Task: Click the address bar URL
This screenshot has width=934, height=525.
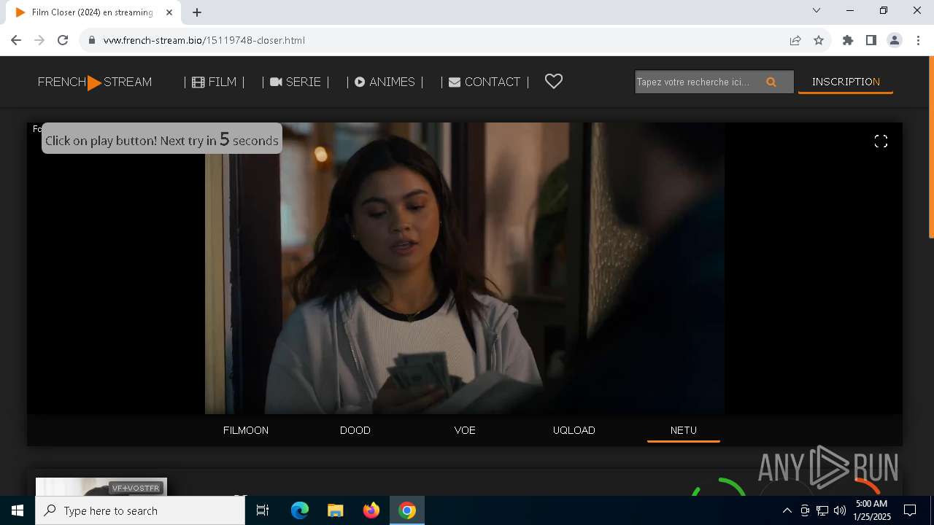Action: [204, 40]
